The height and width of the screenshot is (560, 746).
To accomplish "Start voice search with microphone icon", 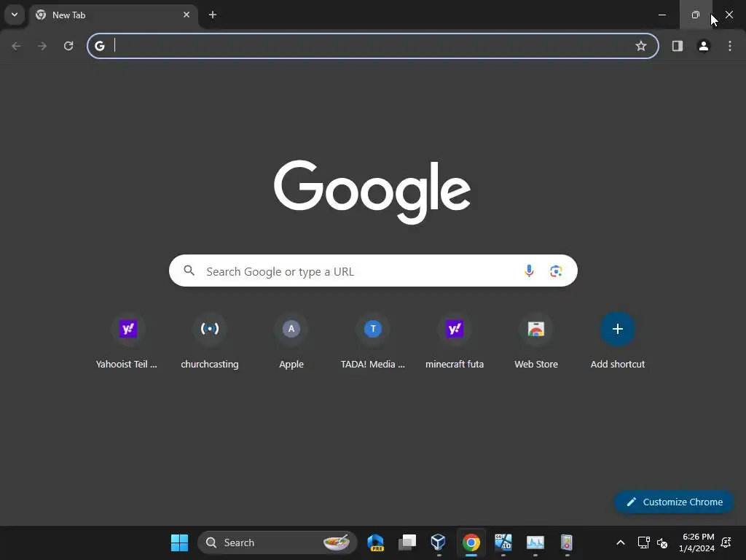I will [529, 271].
